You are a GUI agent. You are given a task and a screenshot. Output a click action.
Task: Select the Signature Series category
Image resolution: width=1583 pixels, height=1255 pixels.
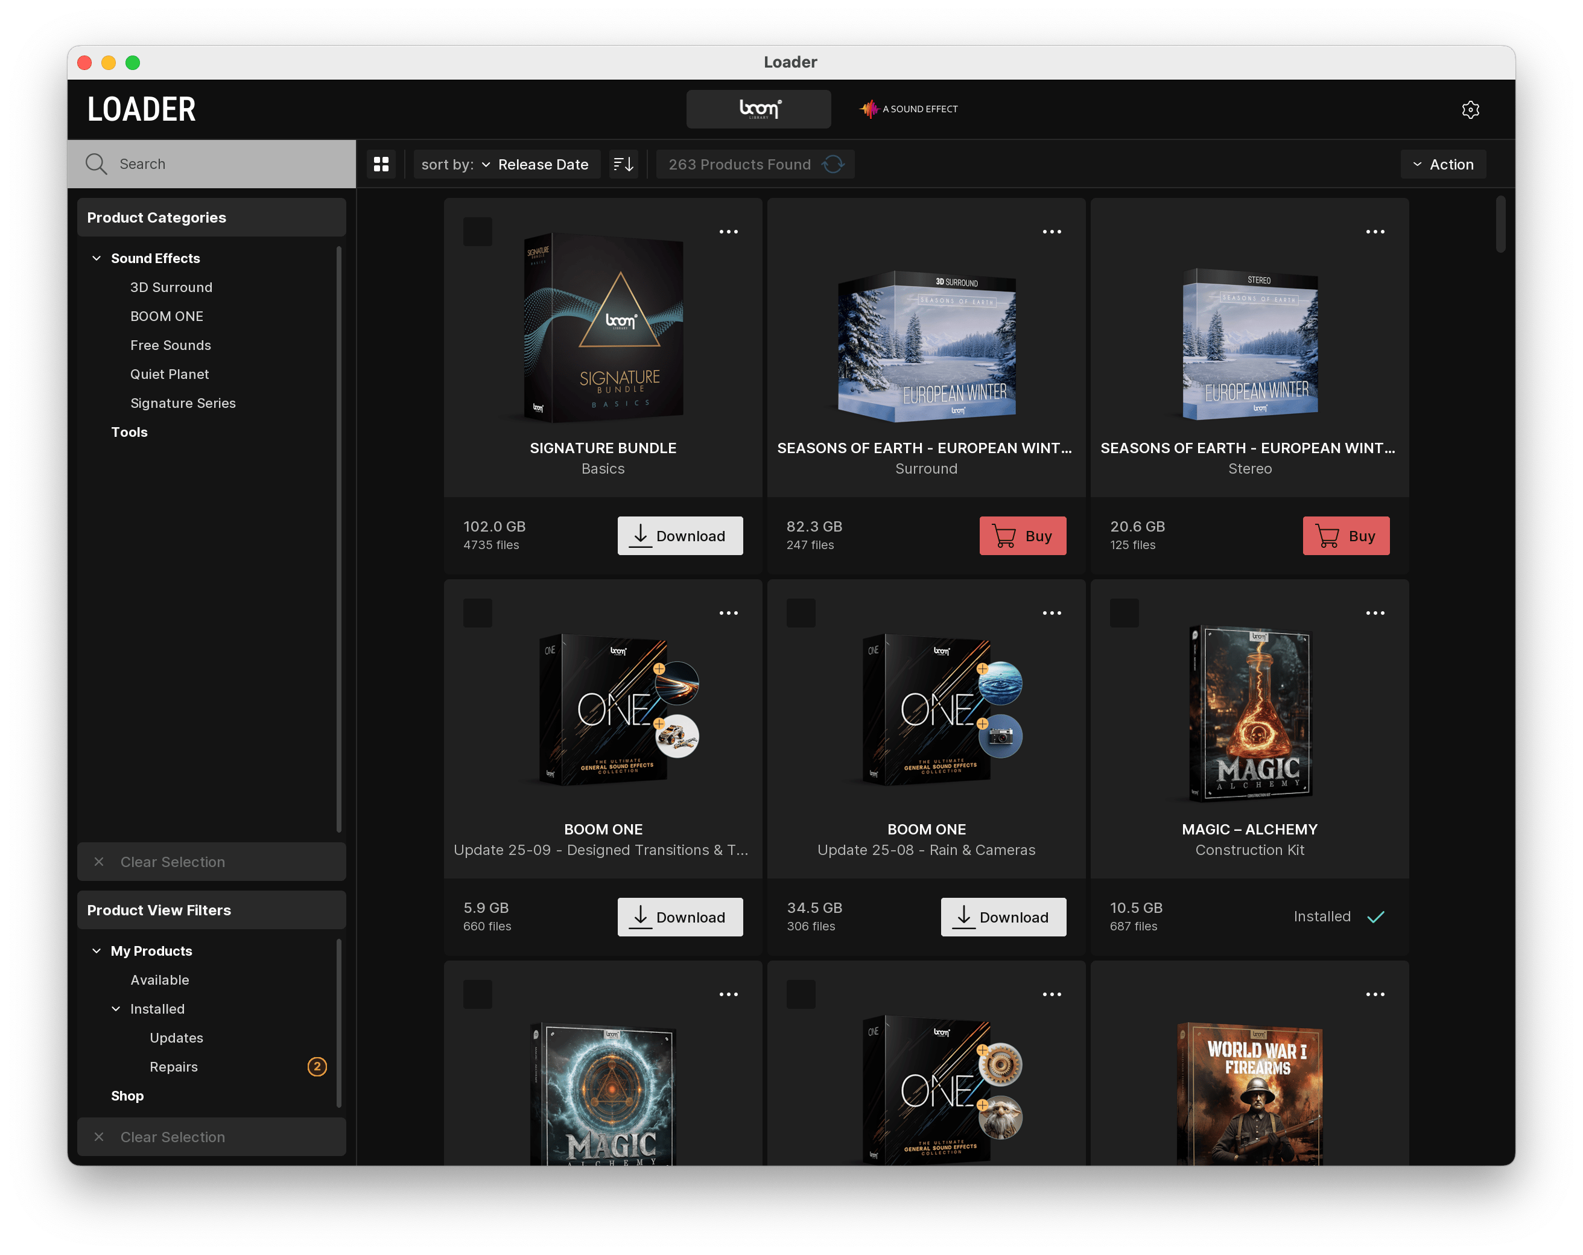click(x=183, y=403)
